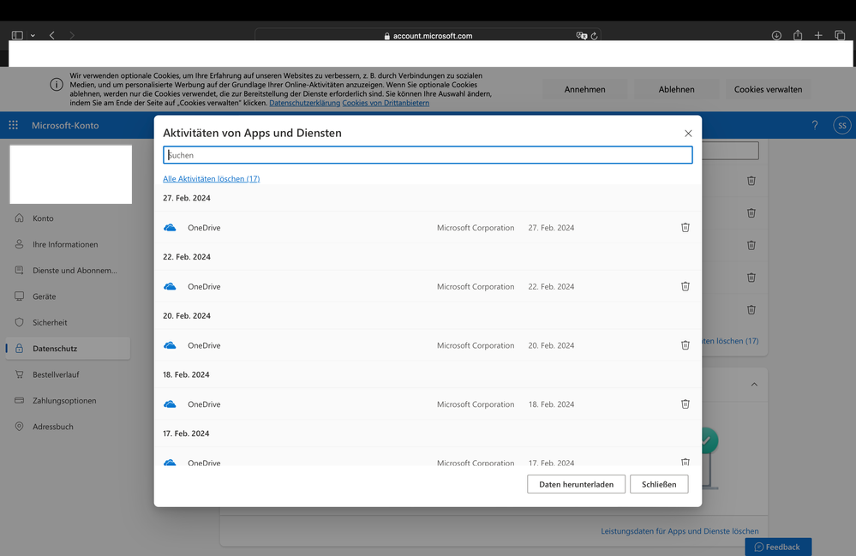Viewport: 856px width, 556px height.
Task: Click Leistungsdaten für Apps und Dienste löschen
Action: coord(679,531)
